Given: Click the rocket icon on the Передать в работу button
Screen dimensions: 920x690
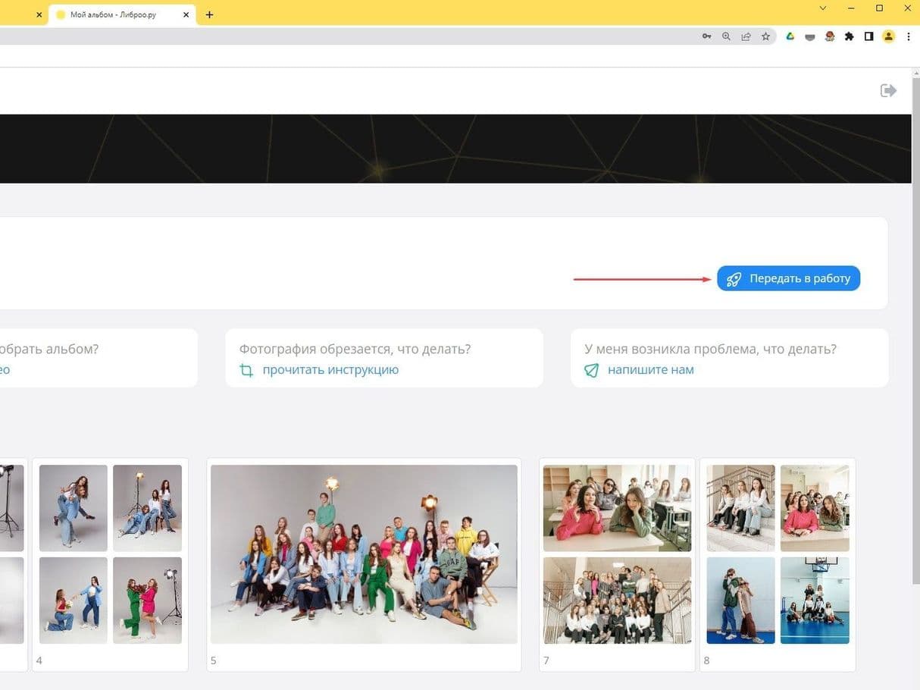Looking at the screenshot, I should (734, 279).
